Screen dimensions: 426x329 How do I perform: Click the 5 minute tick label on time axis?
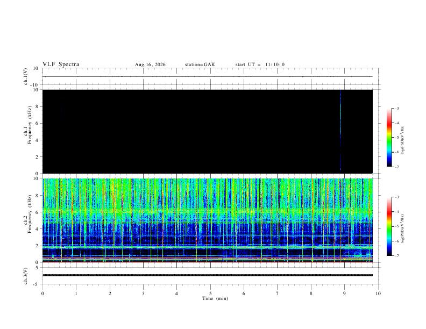coord(210,294)
